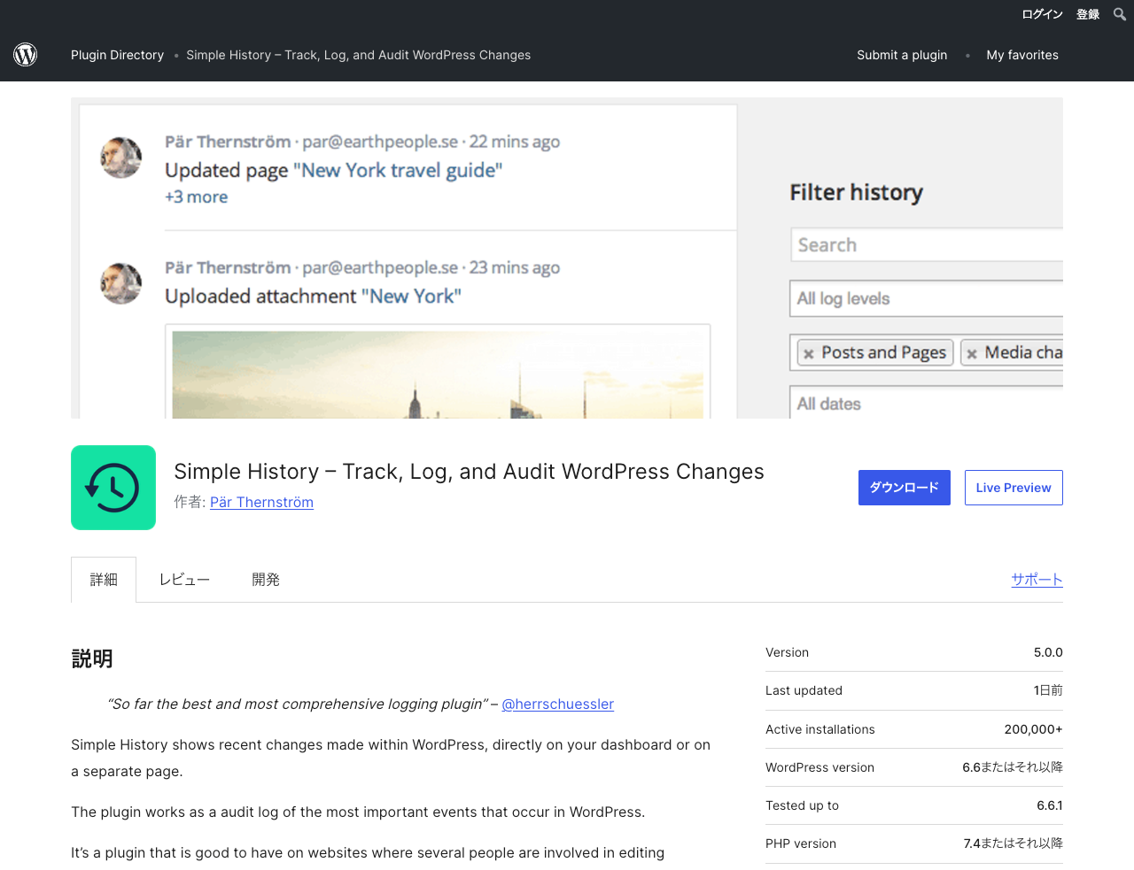Image resolution: width=1134 pixels, height=870 pixels.
Task: Open Submit a plugin link
Action: click(902, 55)
